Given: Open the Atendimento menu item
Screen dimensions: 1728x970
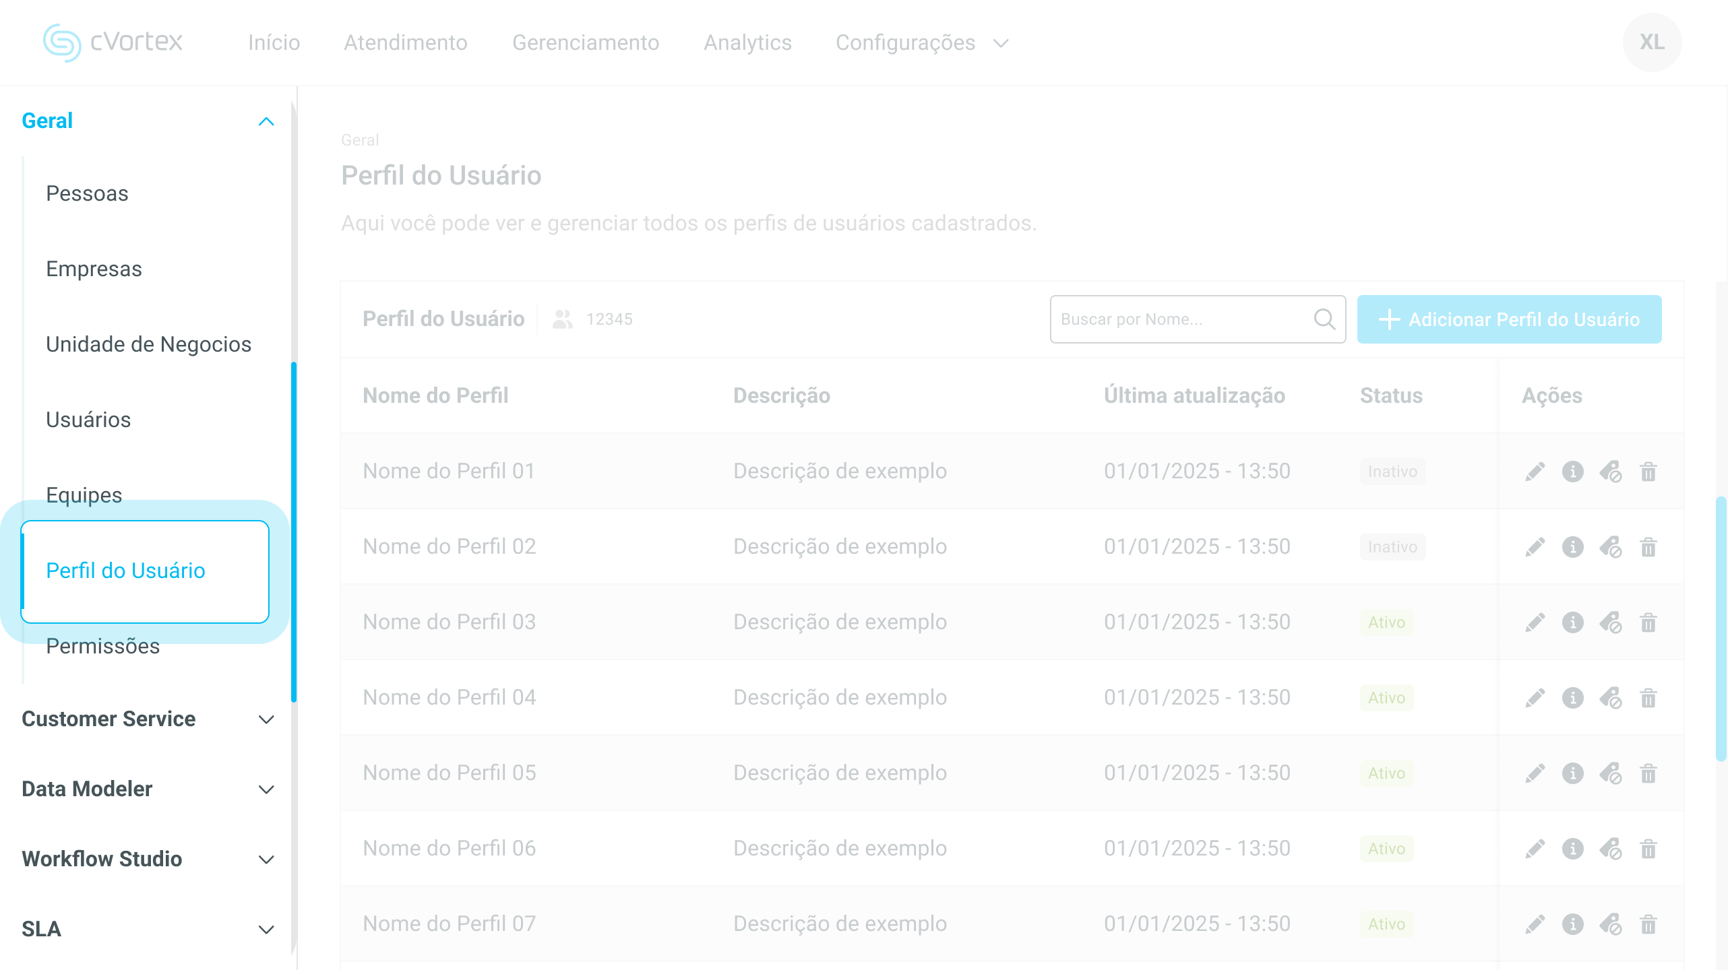Looking at the screenshot, I should pyautogui.click(x=405, y=42).
